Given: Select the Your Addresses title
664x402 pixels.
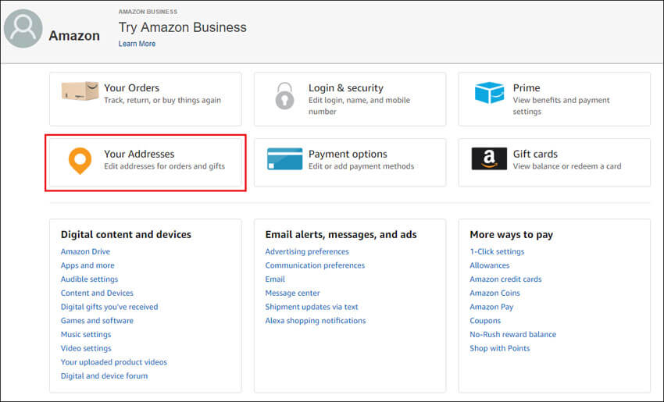Looking at the screenshot, I should (x=139, y=154).
